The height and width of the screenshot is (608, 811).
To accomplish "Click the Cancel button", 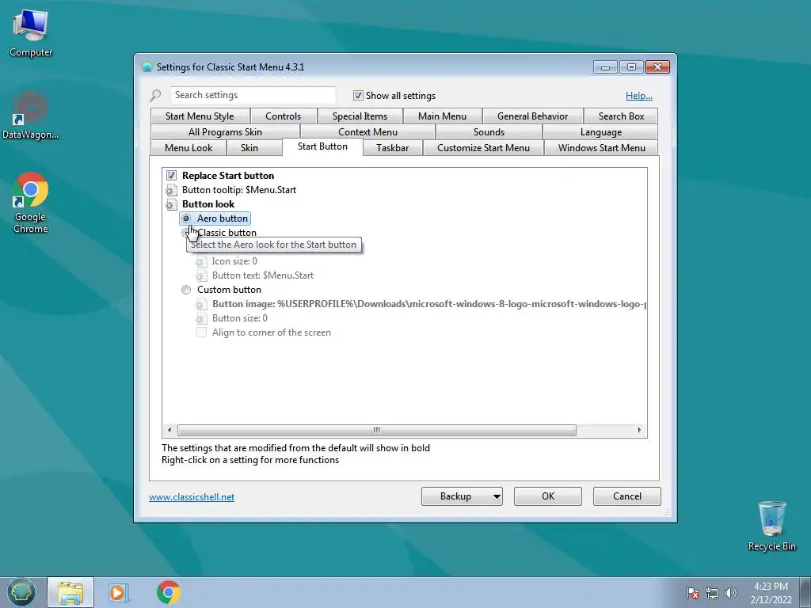I will pyautogui.click(x=627, y=496).
